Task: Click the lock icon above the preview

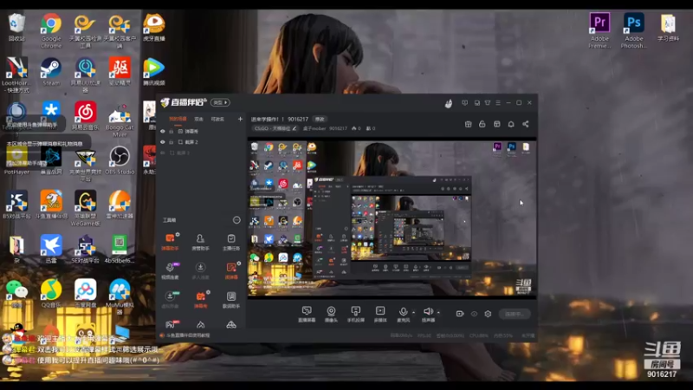Action: coord(483,124)
